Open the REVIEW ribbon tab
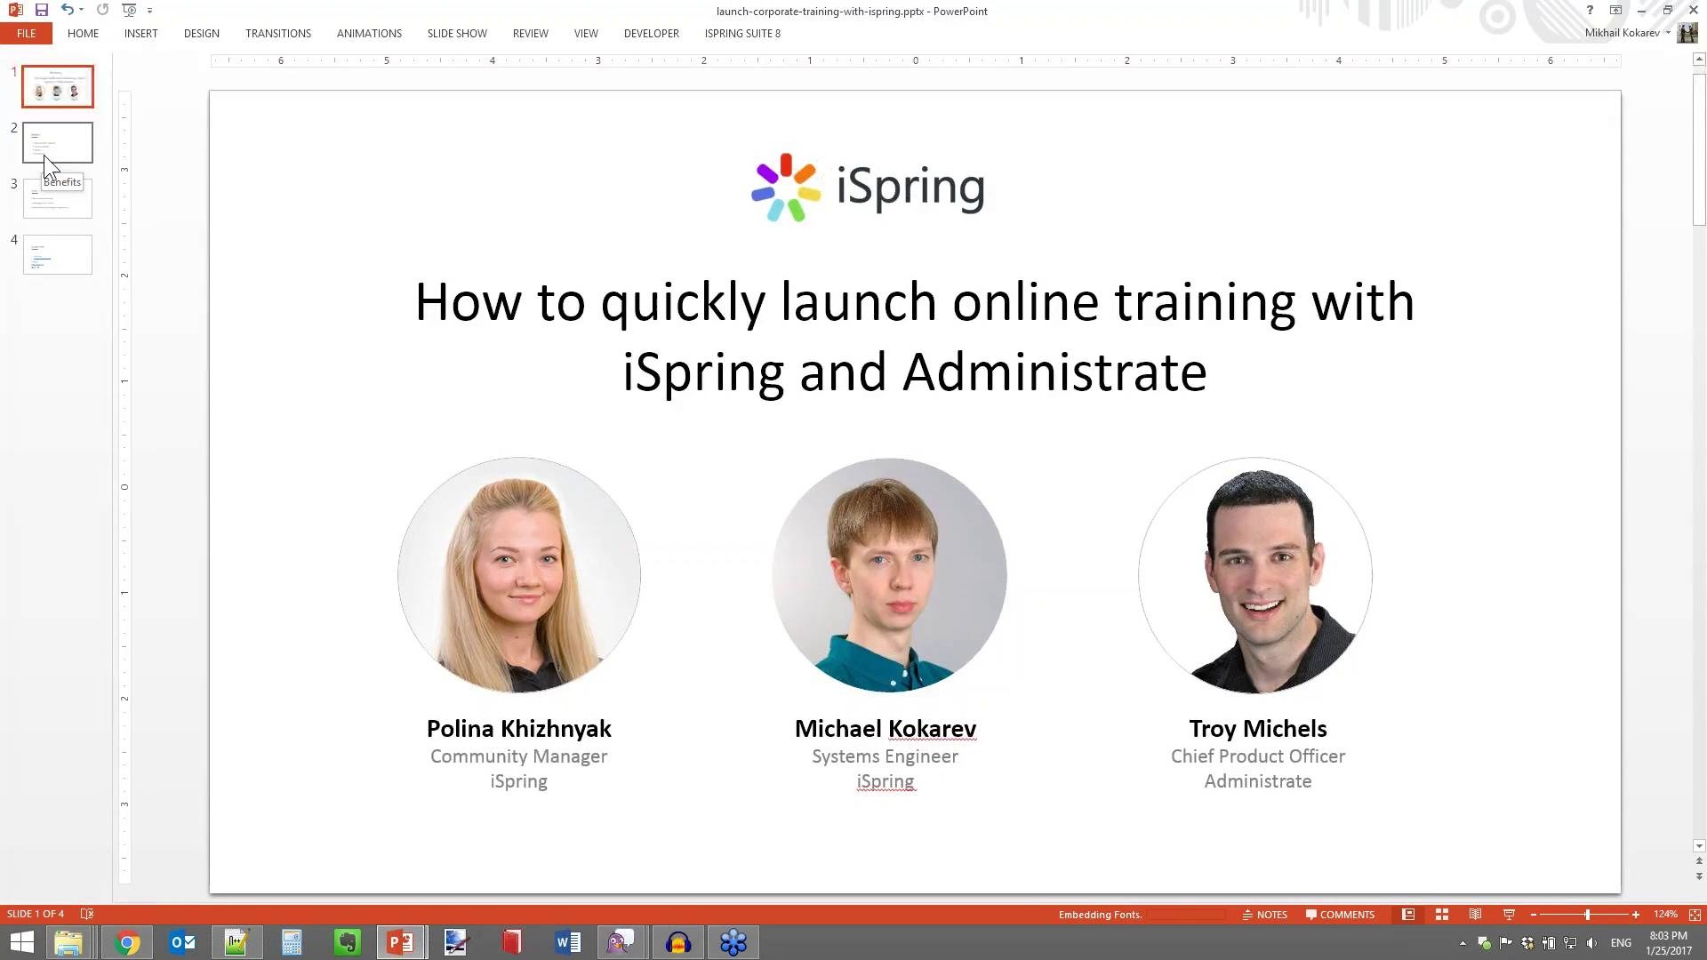The height and width of the screenshot is (960, 1707). click(x=530, y=33)
